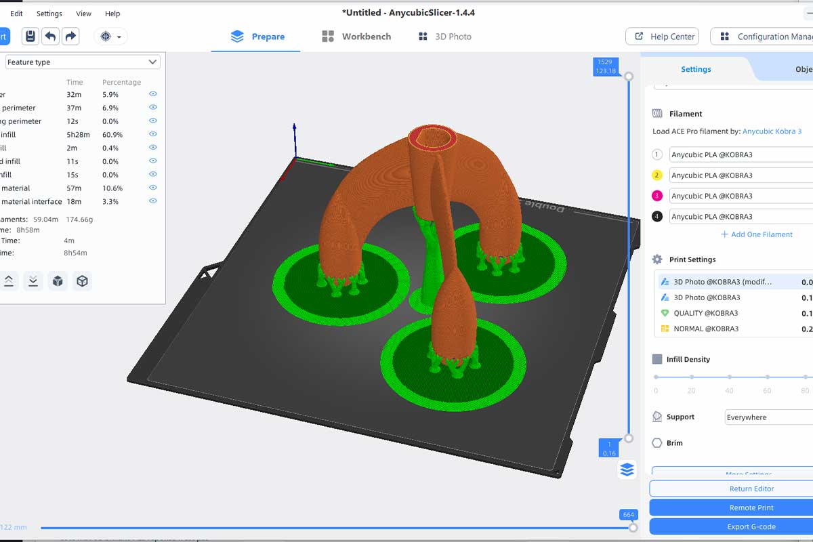Click the layers view icon beside the vertical slider
Viewport: 813px width, 542px height.
627,470
